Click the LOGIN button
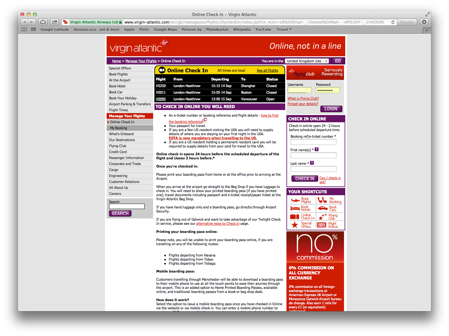The height and width of the screenshot is (336, 449). pyautogui.click(x=331, y=109)
